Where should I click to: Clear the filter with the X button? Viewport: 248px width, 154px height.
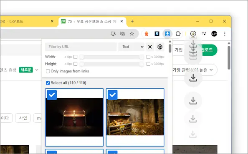tap(150, 47)
